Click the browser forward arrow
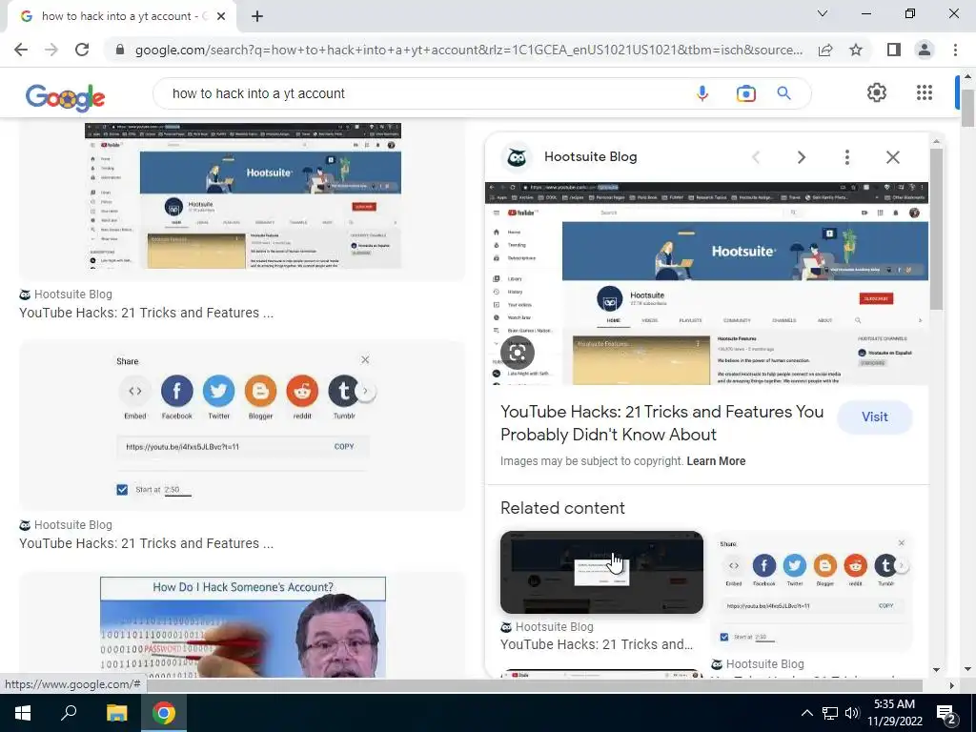This screenshot has width=976, height=732. [x=51, y=50]
